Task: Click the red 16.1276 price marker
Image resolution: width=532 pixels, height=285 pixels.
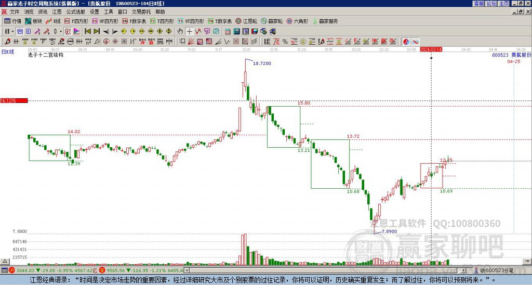Action: pyautogui.click(x=14, y=101)
